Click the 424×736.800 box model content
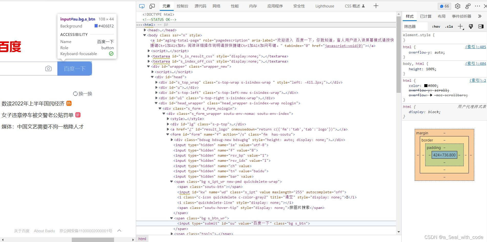 point(444,155)
